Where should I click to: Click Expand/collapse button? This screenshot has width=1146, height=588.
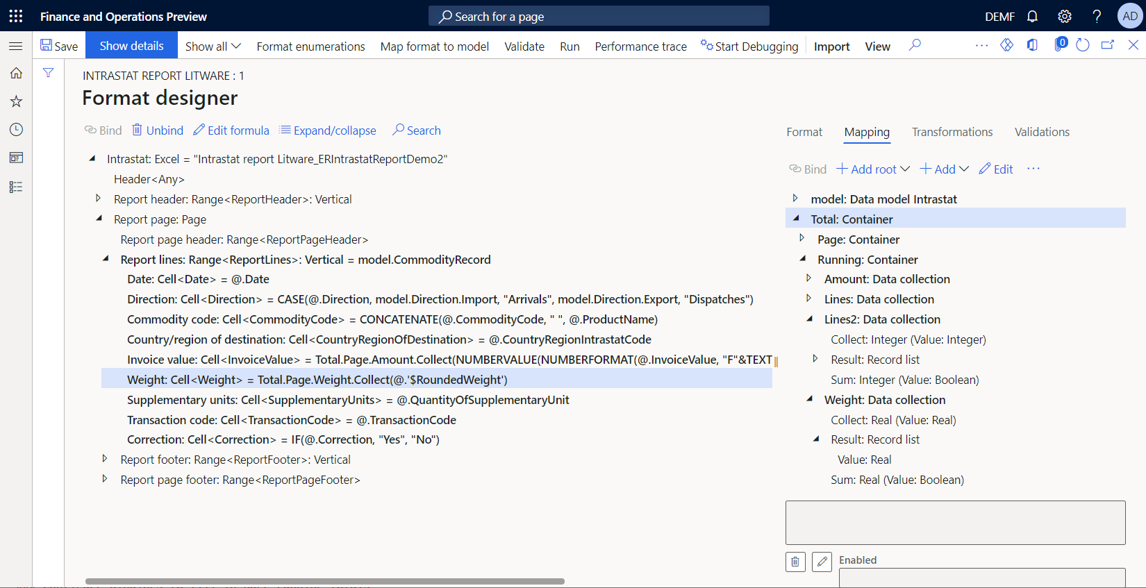tap(328, 131)
